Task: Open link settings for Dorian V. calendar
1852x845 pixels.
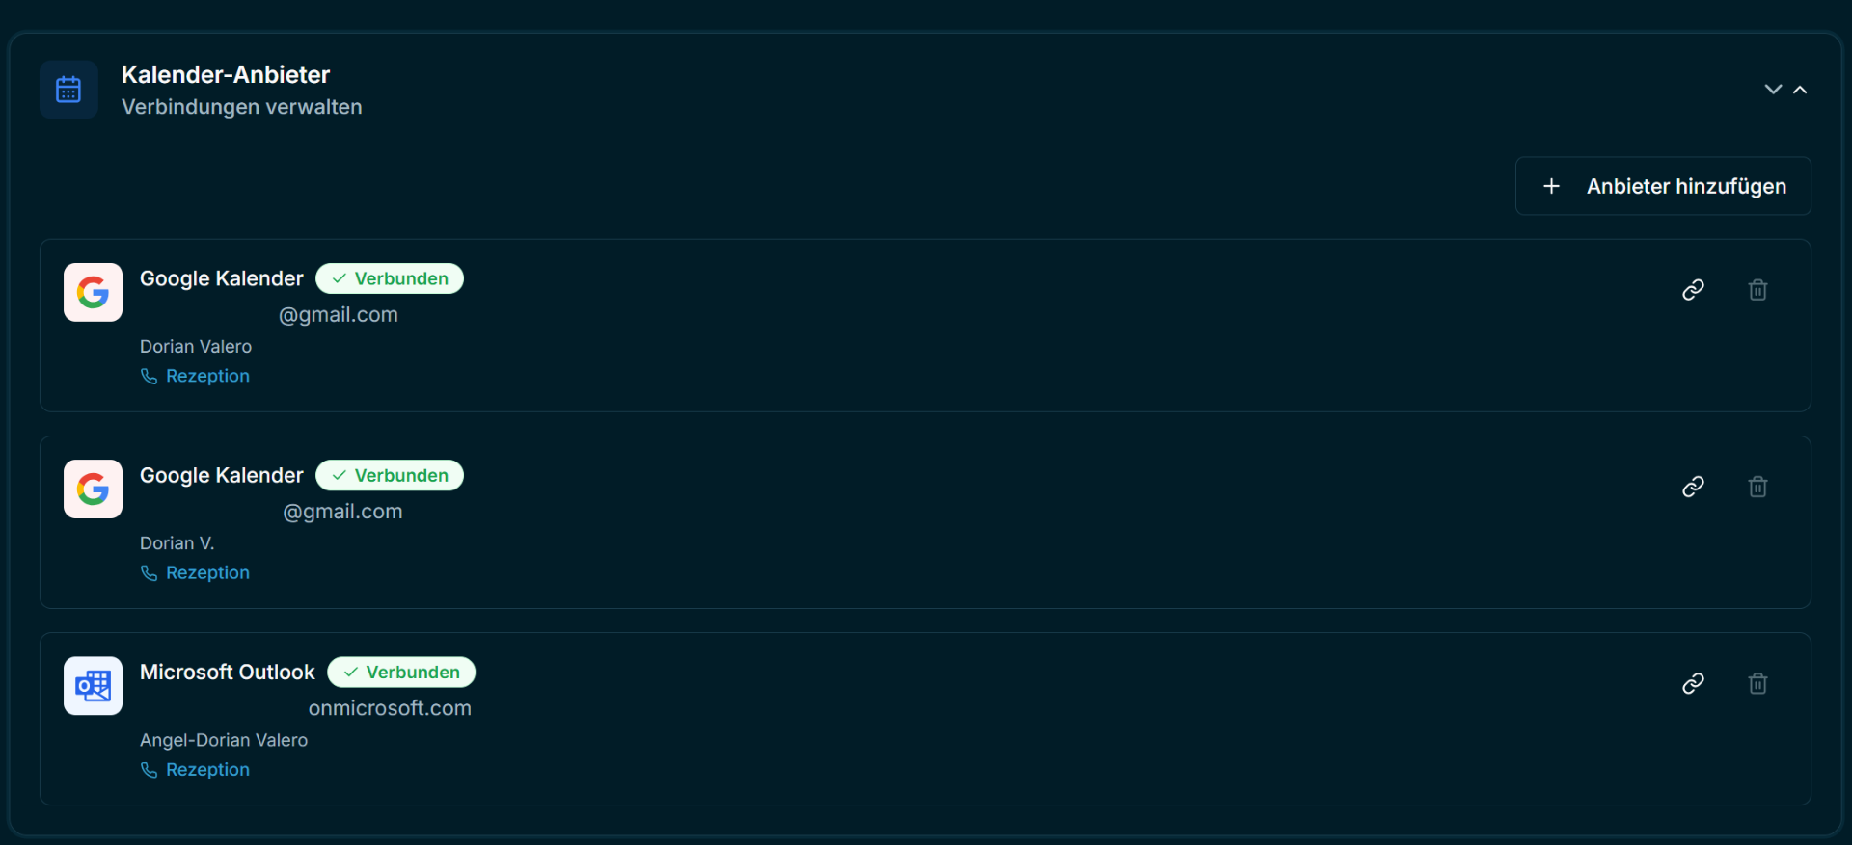Action: (1693, 487)
